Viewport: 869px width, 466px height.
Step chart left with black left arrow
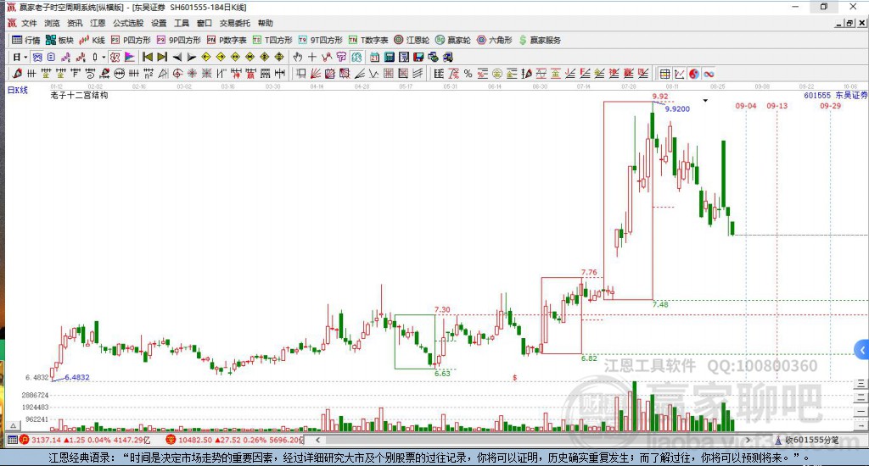coord(177,57)
